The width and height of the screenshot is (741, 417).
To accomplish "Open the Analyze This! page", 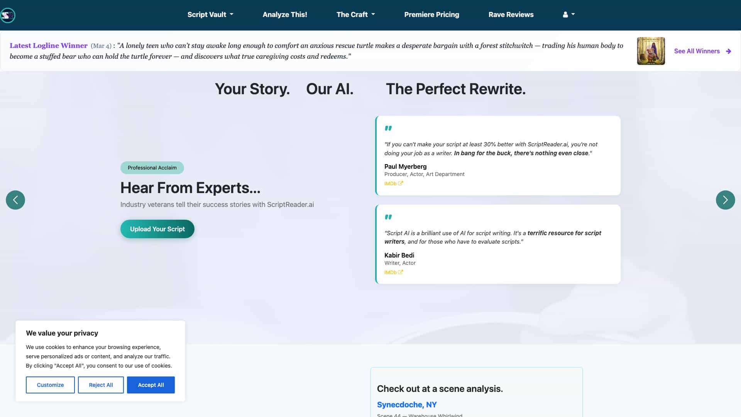I will point(285,14).
